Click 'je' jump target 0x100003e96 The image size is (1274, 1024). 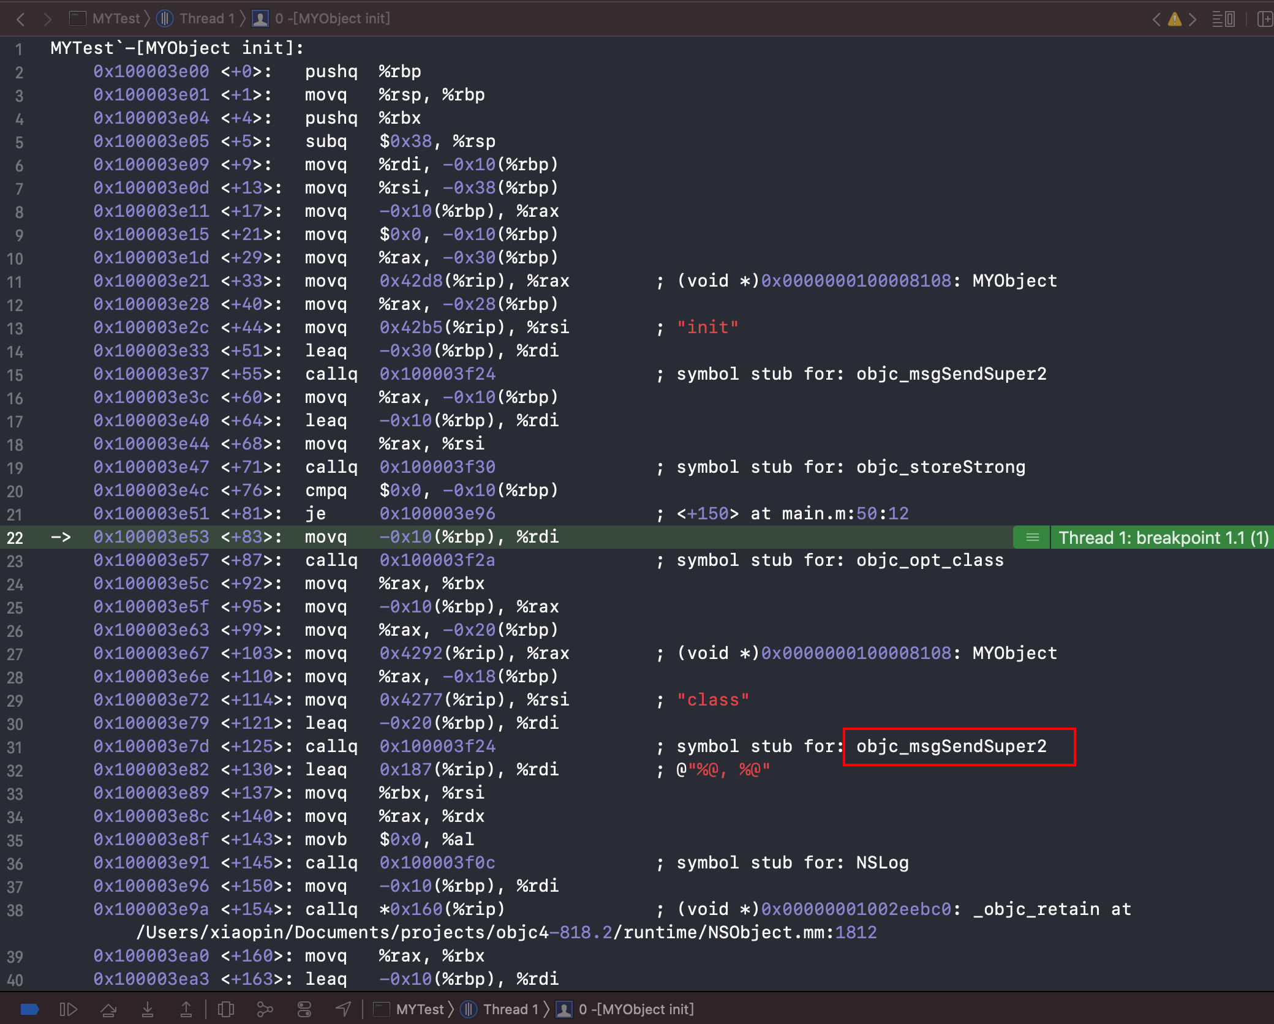(437, 513)
